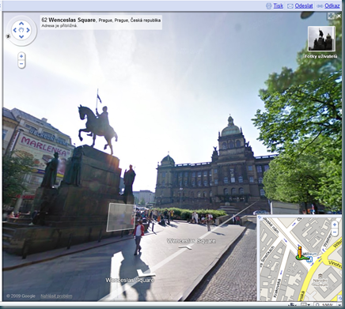Click the chain icon next to Odkaz
Image resolution: width=345 pixels, height=309 pixels.
click(320, 6)
